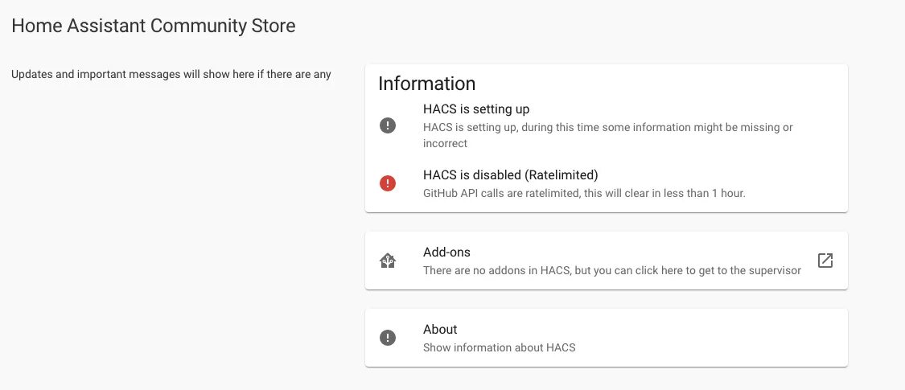
Task: Click the updates and important messages text
Action: (x=171, y=75)
